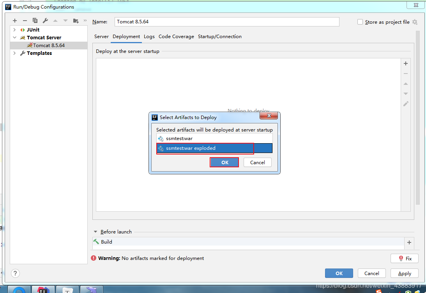Remove the selected configuration with the minus icon
This screenshot has height=293, width=426.
pyautogui.click(x=25, y=21)
